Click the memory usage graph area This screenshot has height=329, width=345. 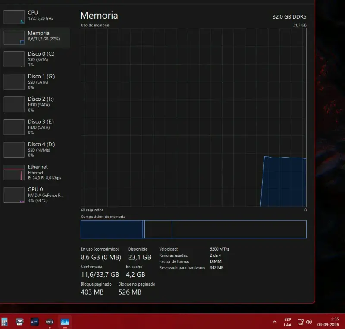pyautogui.click(x=193, y=118)
